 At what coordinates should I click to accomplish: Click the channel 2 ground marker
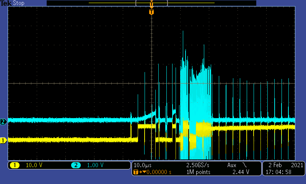3,122
